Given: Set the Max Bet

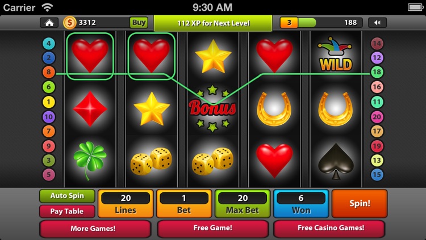Looking at the screenshot, I should coord(243,204).
